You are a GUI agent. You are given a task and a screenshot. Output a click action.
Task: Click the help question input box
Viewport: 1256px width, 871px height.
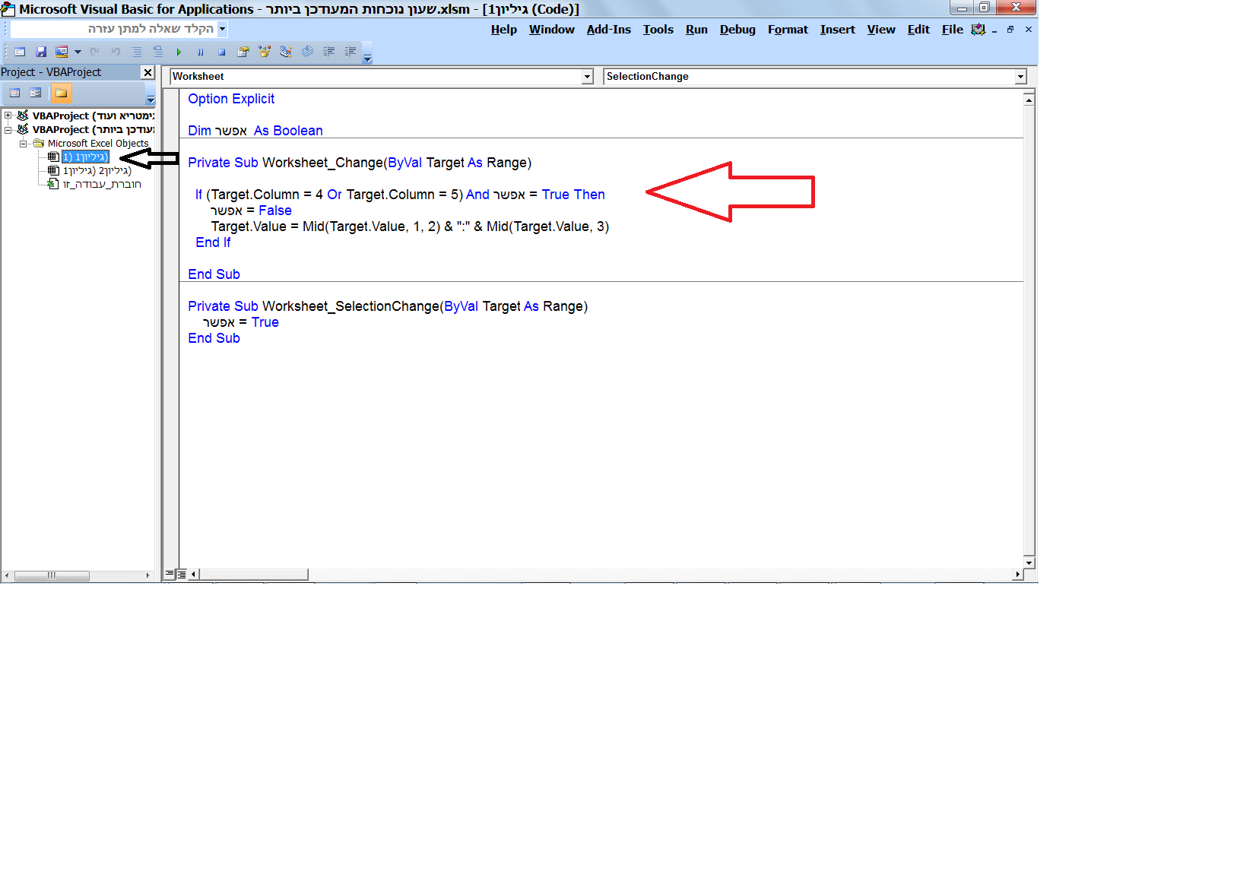coord(114,29)
